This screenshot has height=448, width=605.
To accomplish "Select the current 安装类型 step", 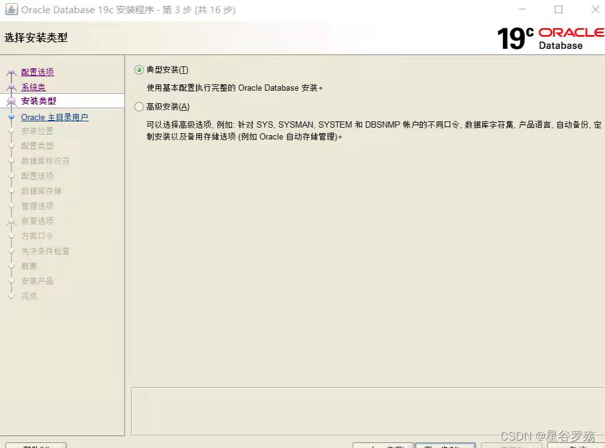I will click(39, 101).
